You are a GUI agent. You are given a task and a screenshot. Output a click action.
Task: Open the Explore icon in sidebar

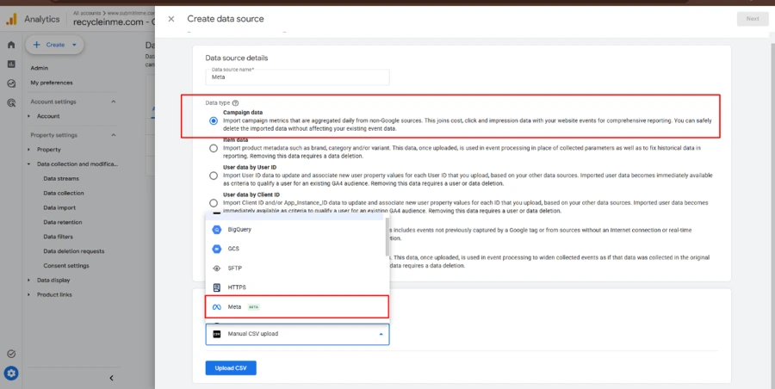[x=11, y=83]
